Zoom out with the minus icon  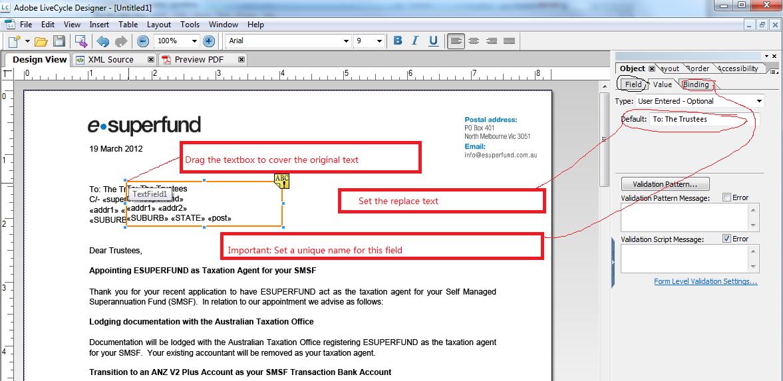pos(143,41)
